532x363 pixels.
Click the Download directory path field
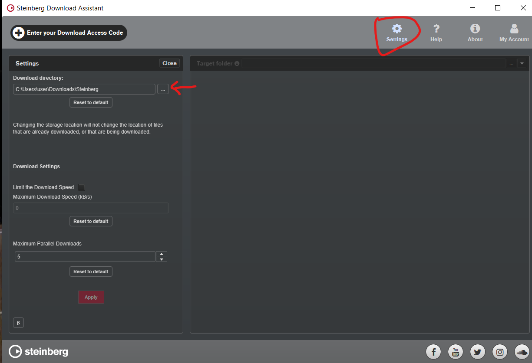[x=84, y=89]
